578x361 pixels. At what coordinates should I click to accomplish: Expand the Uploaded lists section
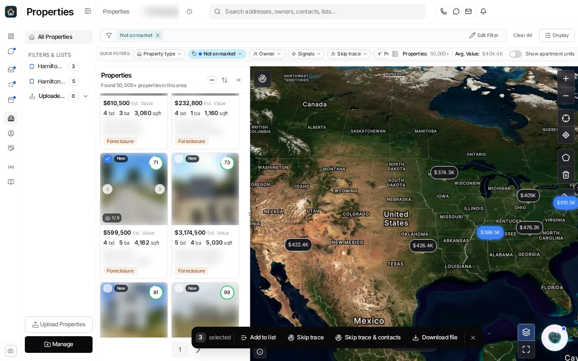(x=85, y=96)
